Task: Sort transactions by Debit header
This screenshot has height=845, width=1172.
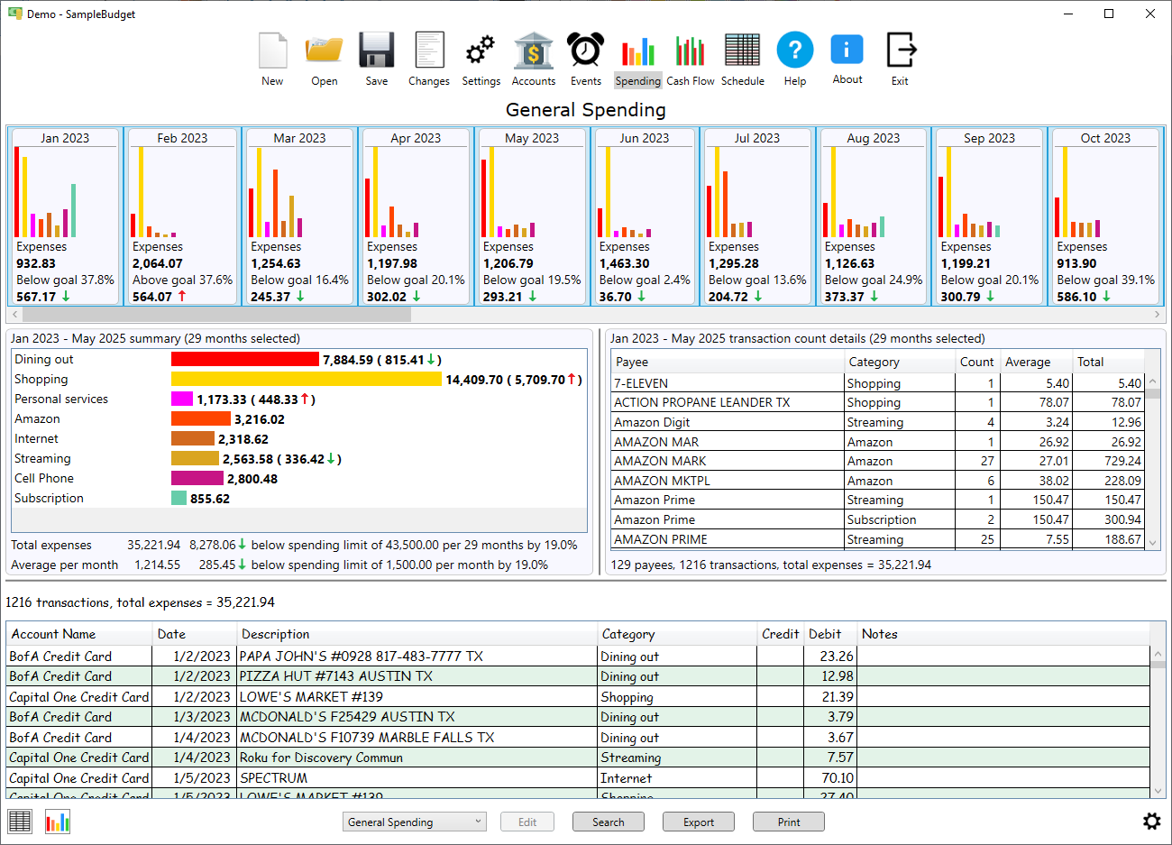Action: tap(829, 634)
